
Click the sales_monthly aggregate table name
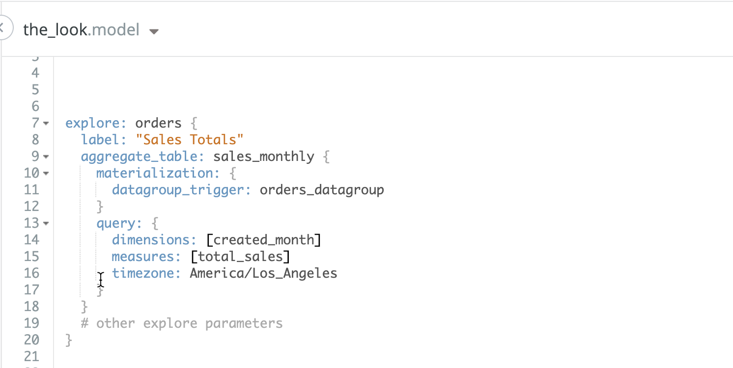[263, 156]
